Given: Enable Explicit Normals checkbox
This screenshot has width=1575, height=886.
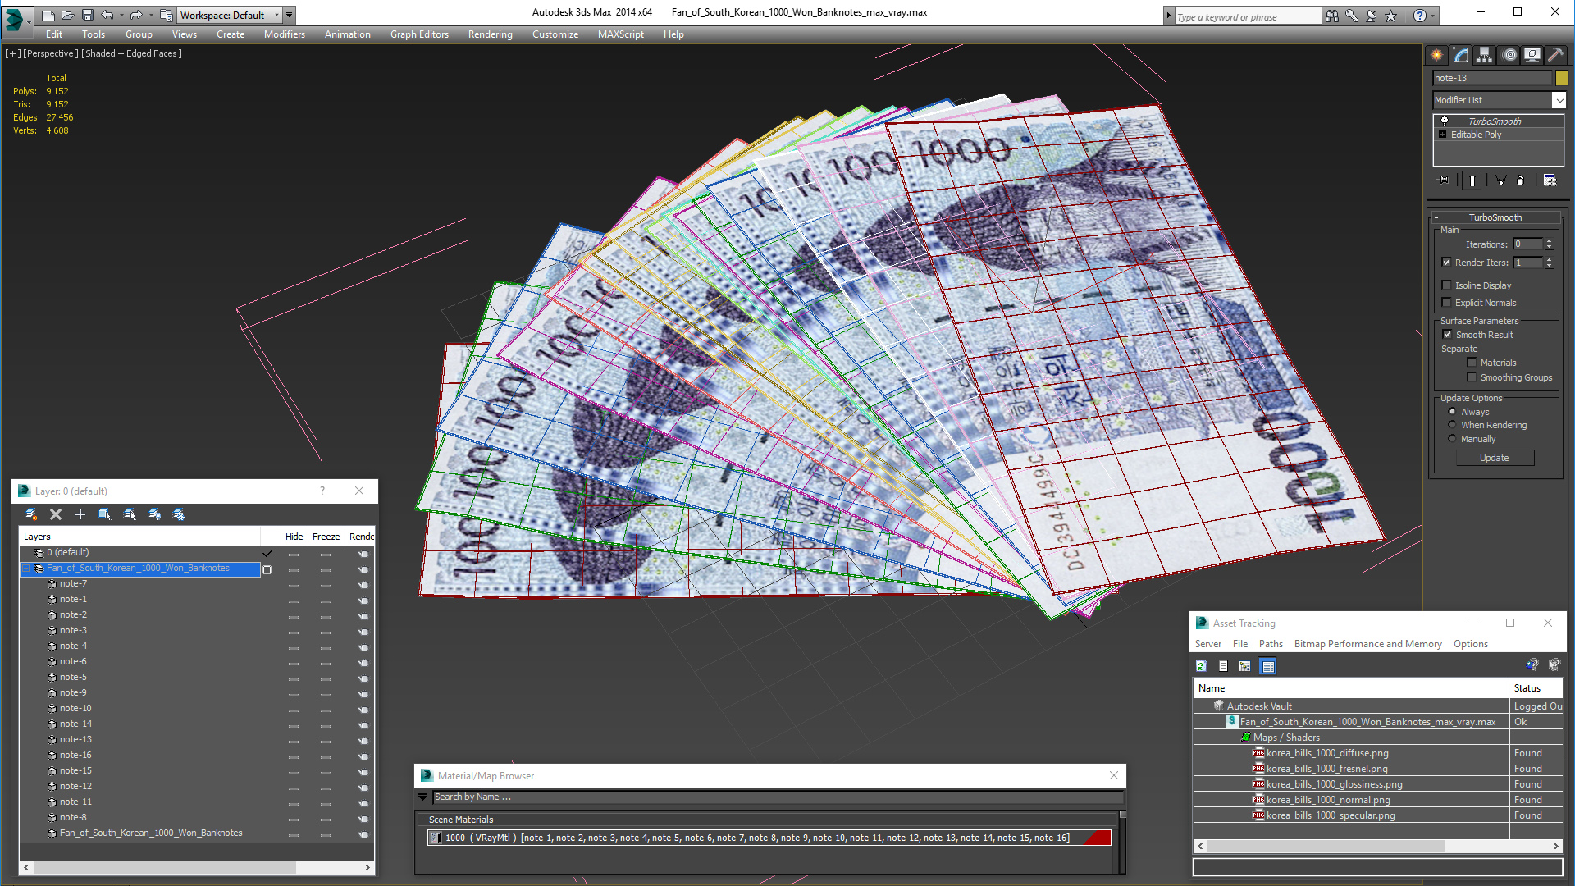Looking at the screenshot, I should (x=1447, y=303).
